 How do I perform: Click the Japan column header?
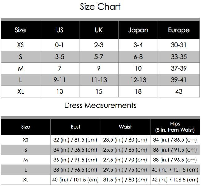coord(138,30)
